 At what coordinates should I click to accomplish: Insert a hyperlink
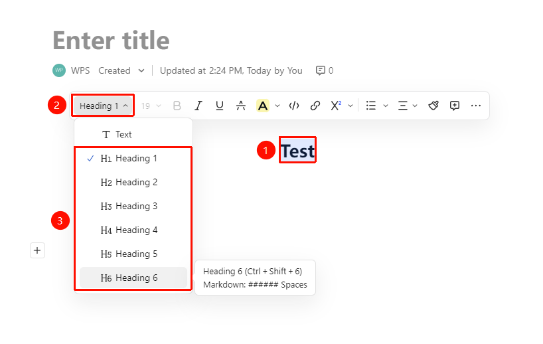click(315, 106)
